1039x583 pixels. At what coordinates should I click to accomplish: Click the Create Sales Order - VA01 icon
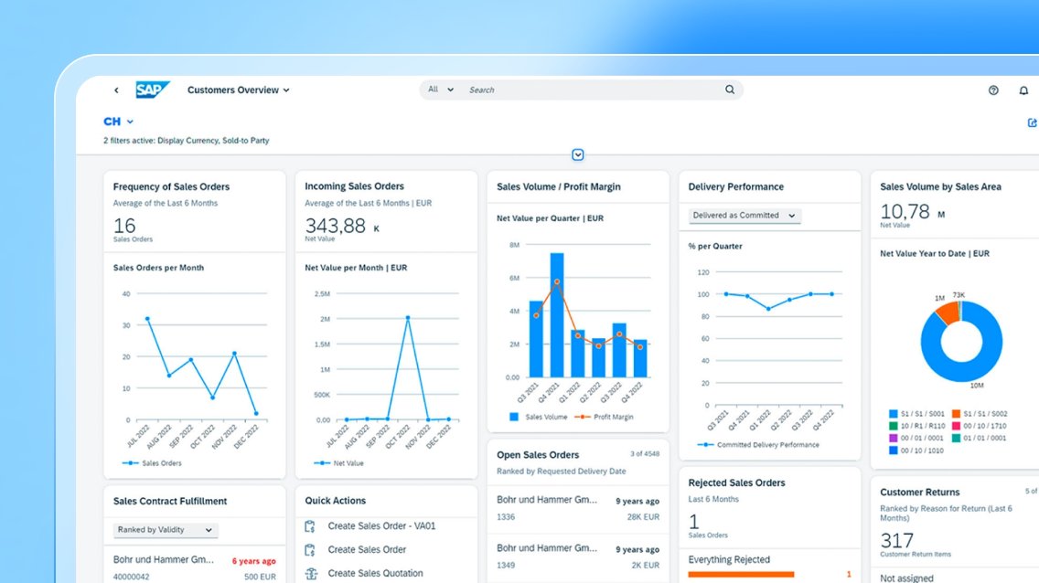coord(309,526)
